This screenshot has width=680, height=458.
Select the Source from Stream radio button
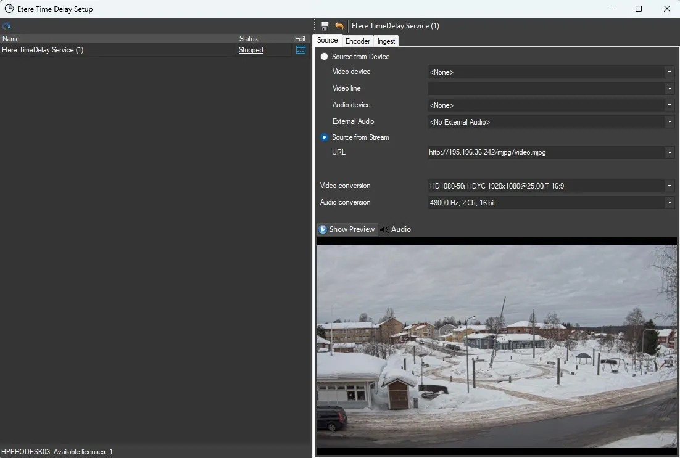click(325, 137)
